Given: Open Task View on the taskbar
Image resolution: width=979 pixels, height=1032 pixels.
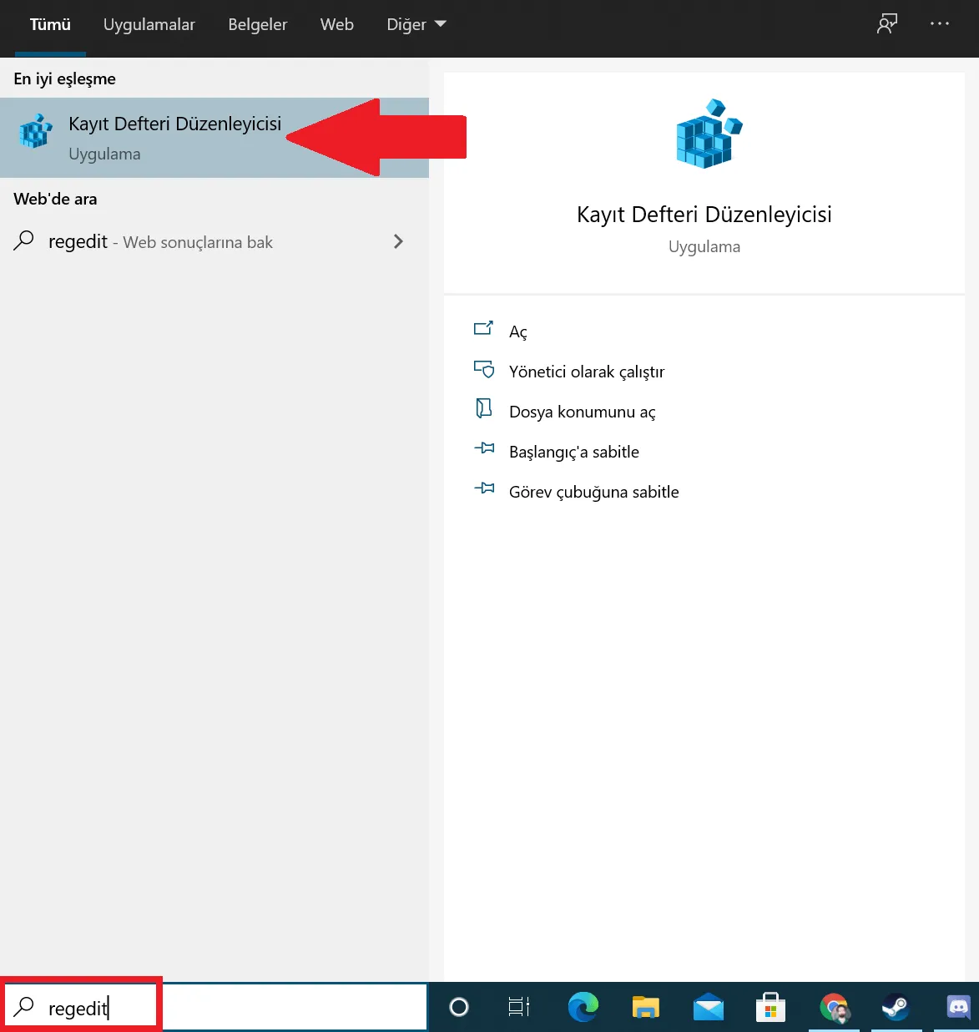Looking at the screenshot, I should tap(518, 1008).
